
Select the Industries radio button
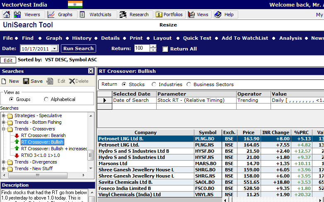154,84
